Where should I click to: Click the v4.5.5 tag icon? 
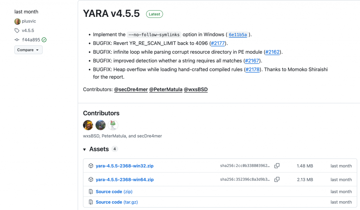point(17,31)
